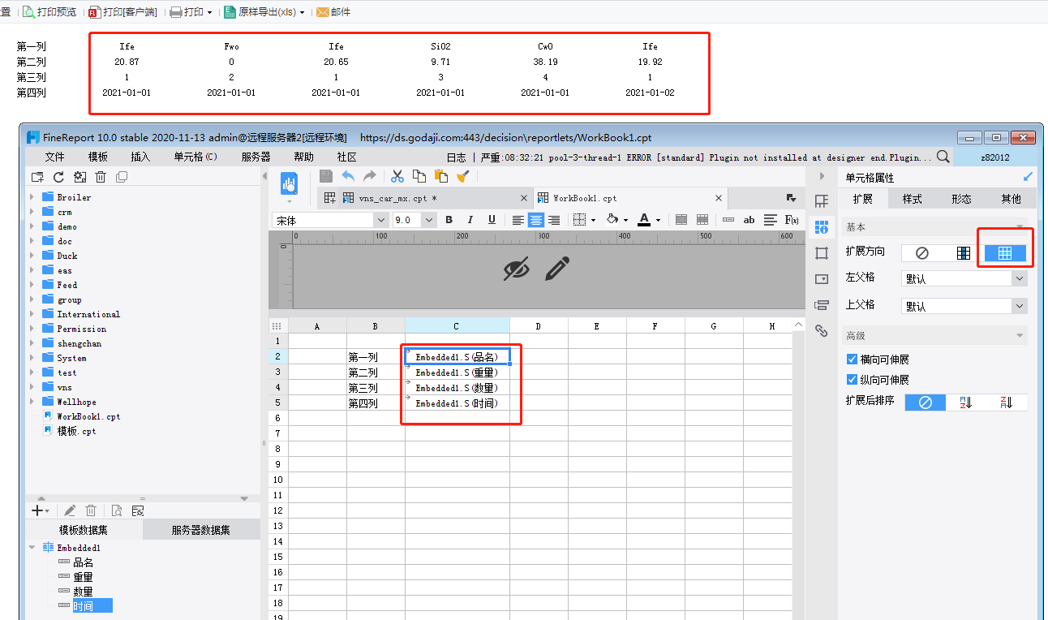Switch to 服务器数据集 tab
The image size is (1048, 620).
pos(201,530)
